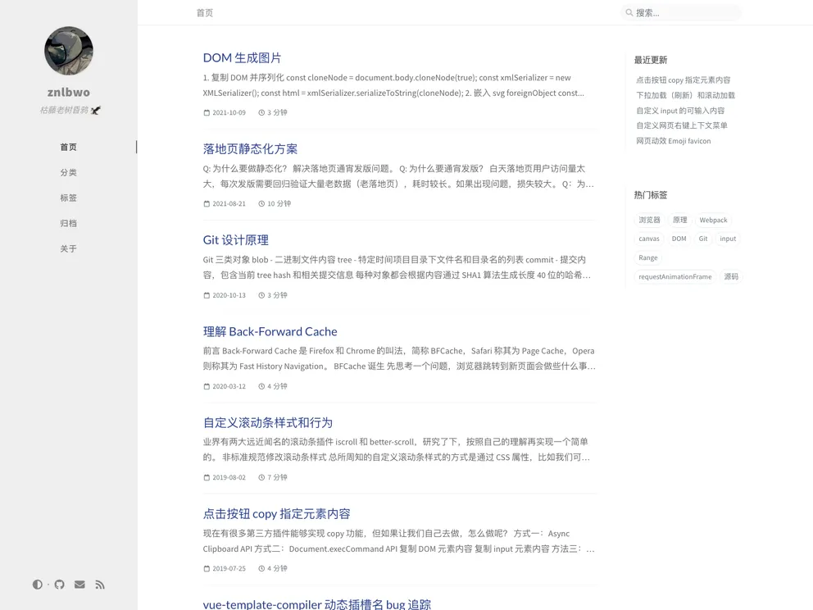Select the requestAnimationFrame tag
Image resolution: width=813 pixels, height=610 pixels.
[675, 276]
